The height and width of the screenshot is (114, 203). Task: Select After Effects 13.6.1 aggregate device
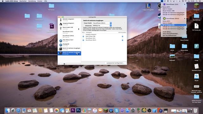click(x=69, y=41)
